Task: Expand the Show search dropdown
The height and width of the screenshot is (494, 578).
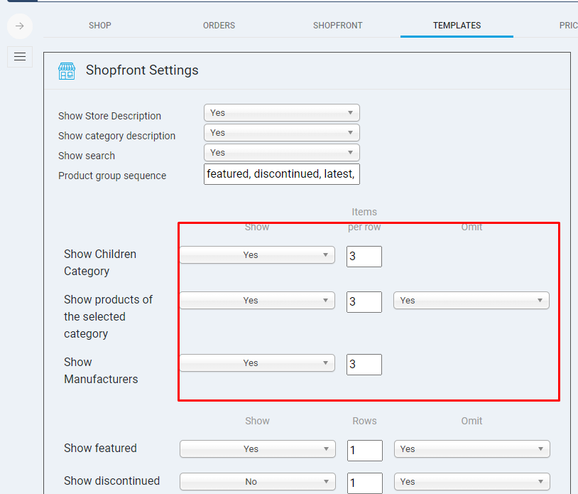Action: pos(281,153)
